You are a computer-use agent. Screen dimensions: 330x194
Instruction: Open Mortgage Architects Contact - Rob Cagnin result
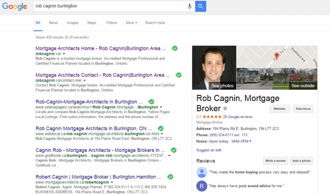pos(102,75)
